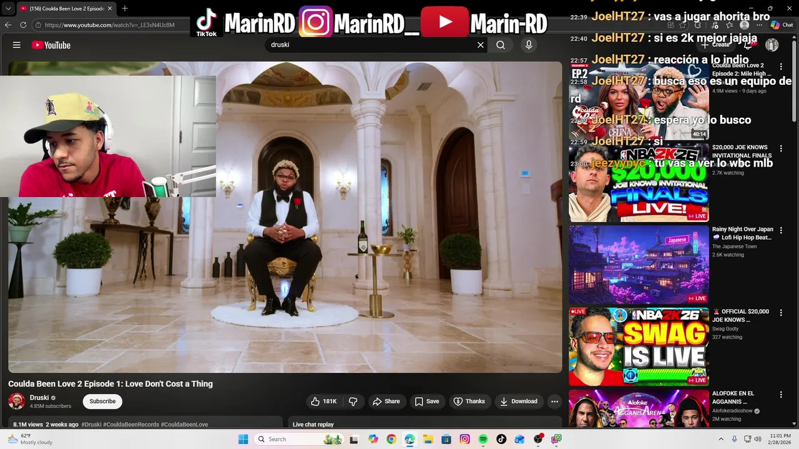Open YouTube notifications bell
Image resolution: width=799 pixels, height=449 pixels.
[x=748, y=45]
